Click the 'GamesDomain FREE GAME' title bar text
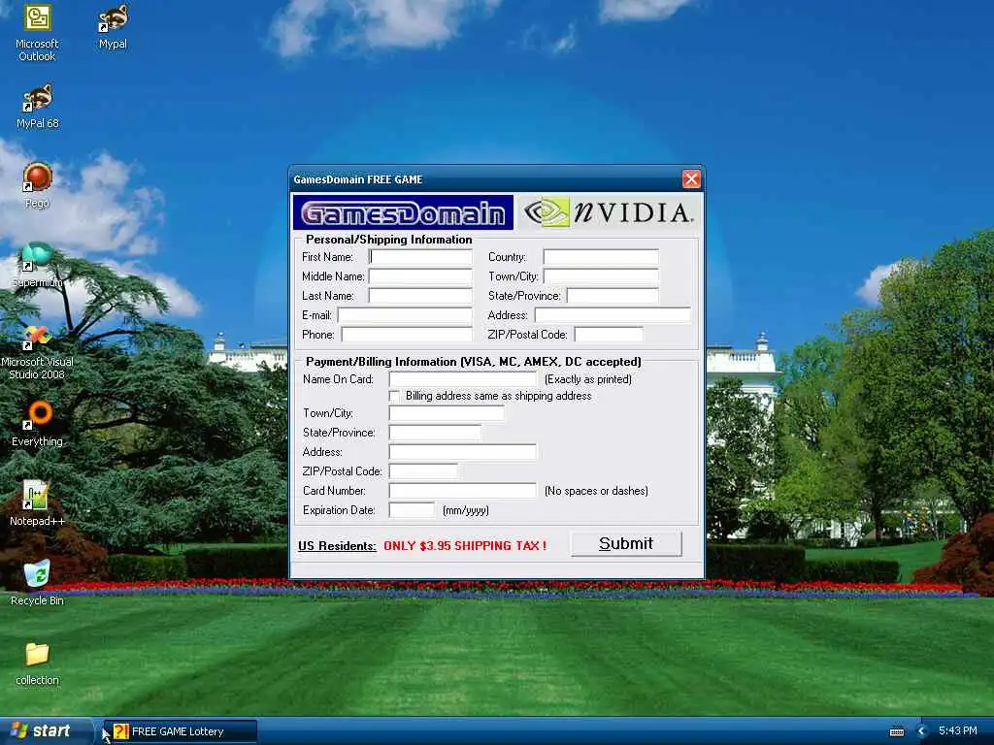Image resolution: width=994 pixels, height=745 pixels. (x=358, y=179)
